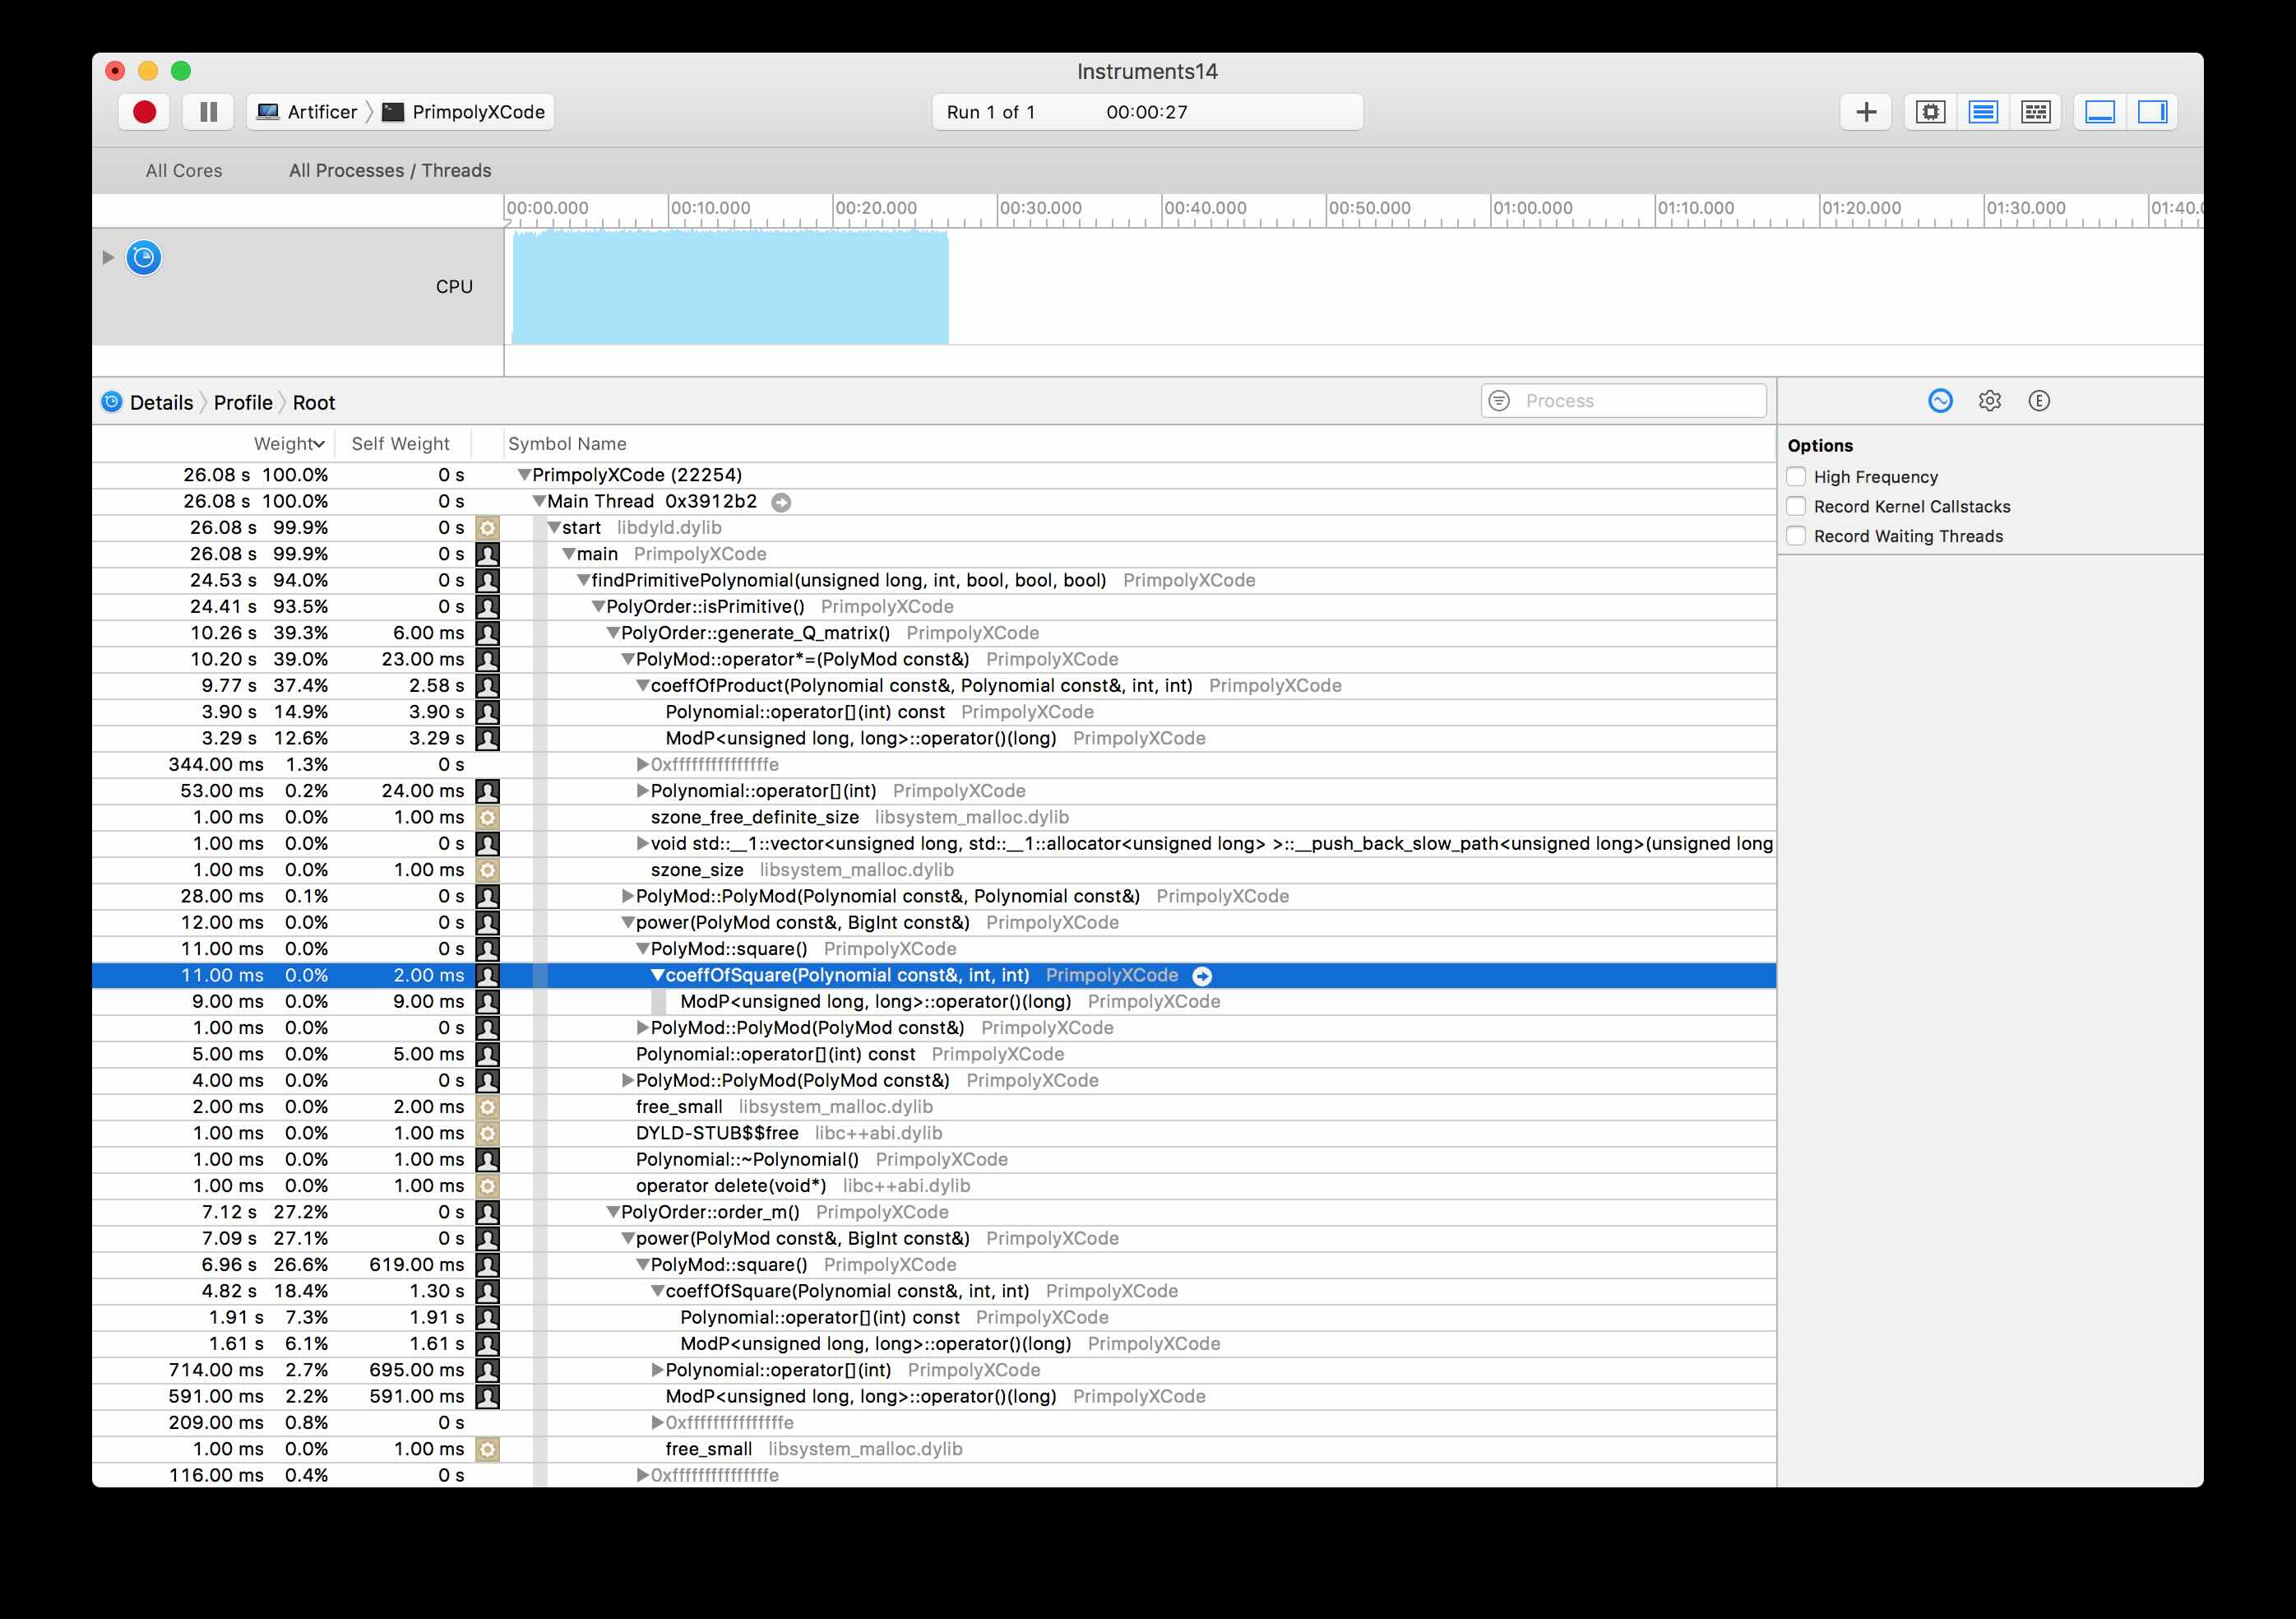Pause the recording
2296x1619 pixels.
click(x=208, y=112)
